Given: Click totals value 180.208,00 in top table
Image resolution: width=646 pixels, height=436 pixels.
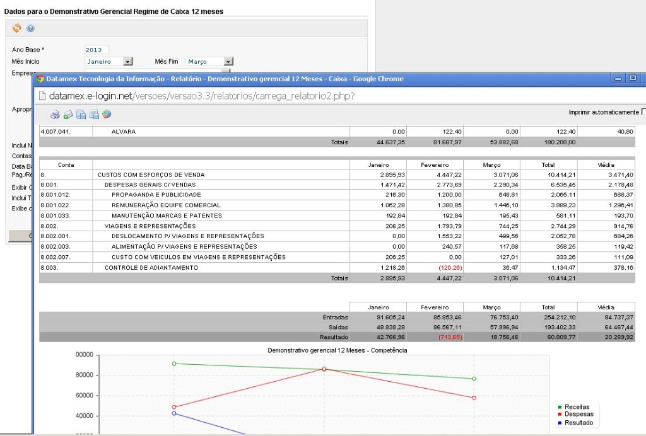Looking at the screenshot, I should [560, 142].
